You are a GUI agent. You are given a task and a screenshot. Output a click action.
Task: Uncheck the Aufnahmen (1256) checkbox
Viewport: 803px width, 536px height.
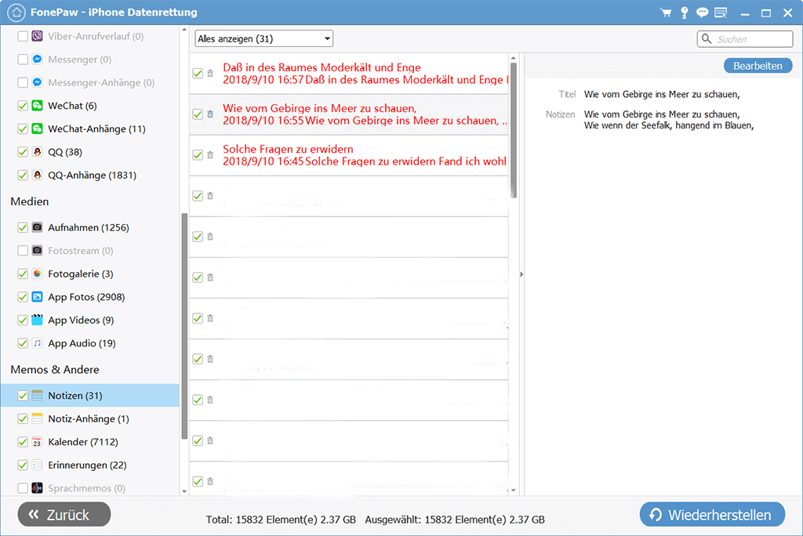click(x=23, y=226)
